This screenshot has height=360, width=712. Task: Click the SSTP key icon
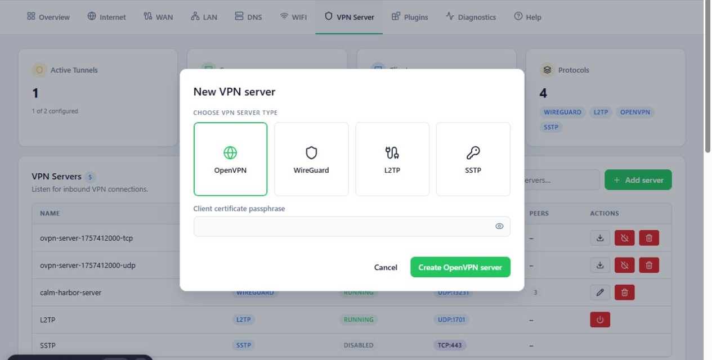[x=473, y=152]
